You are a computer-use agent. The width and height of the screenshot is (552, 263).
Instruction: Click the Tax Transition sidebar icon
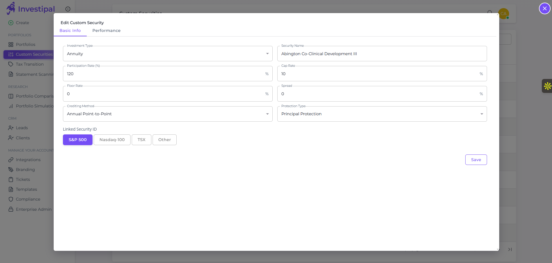point(11,64)
